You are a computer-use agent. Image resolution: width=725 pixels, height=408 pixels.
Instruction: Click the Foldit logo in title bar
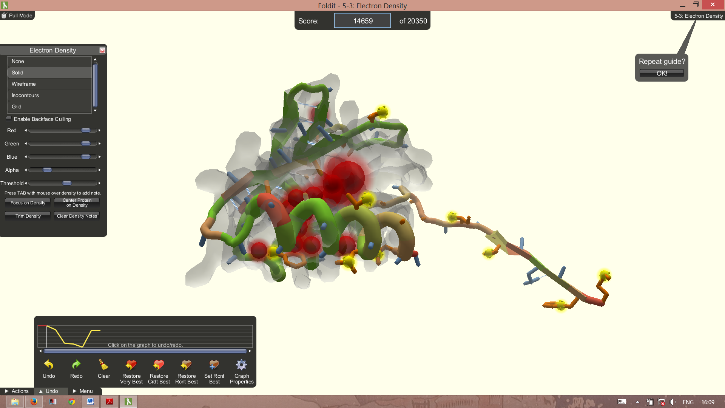pos(5,5)
